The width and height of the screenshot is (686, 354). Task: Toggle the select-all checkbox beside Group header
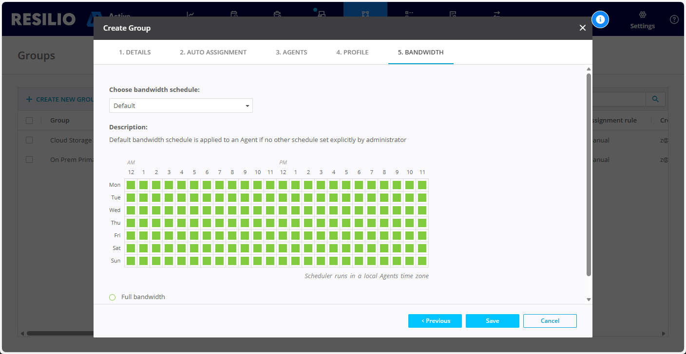click(29, 121)
